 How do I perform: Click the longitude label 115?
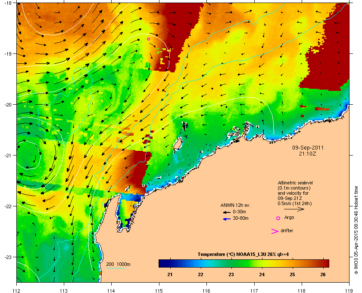tap(159, 291)
